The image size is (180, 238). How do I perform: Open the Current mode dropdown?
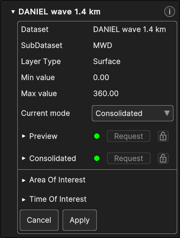coord(133,113)
